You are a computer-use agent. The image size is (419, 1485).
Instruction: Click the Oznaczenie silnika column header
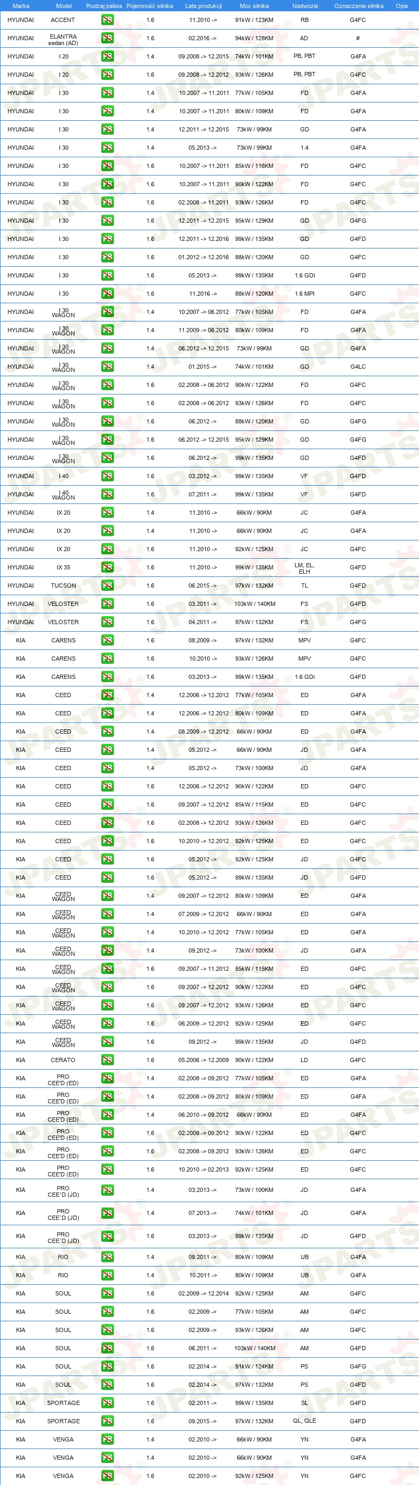pos(358,6)
